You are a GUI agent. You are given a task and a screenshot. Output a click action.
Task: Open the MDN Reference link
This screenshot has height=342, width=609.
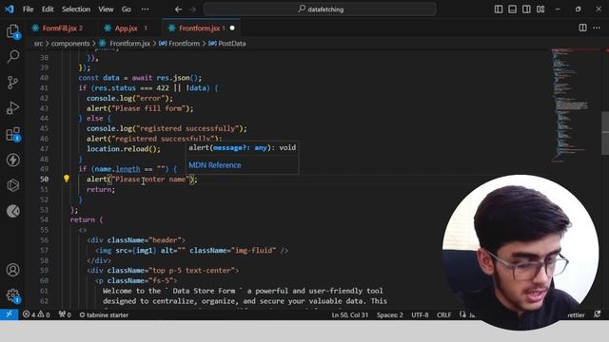point(215,165)
